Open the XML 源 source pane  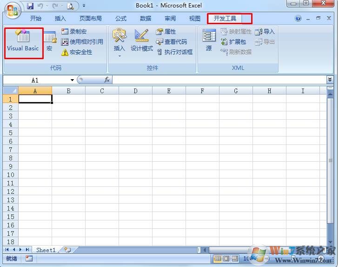(x=209, y=41)
